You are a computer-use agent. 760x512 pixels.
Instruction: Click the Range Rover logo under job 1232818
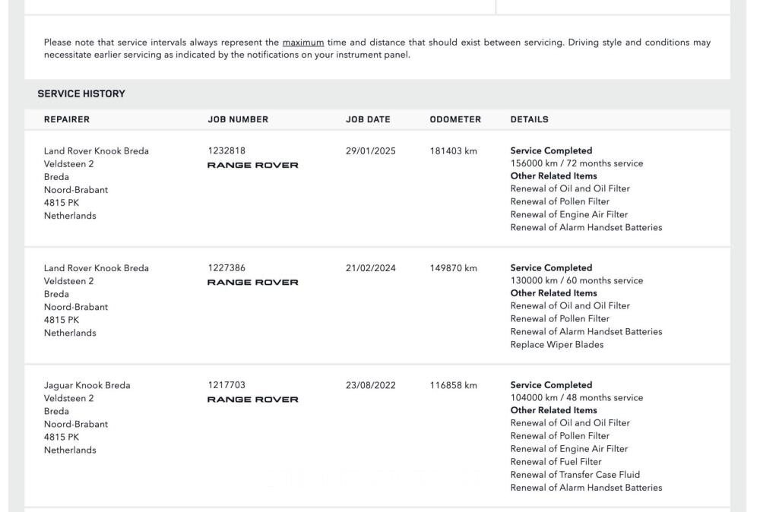(x=253, y=166)
